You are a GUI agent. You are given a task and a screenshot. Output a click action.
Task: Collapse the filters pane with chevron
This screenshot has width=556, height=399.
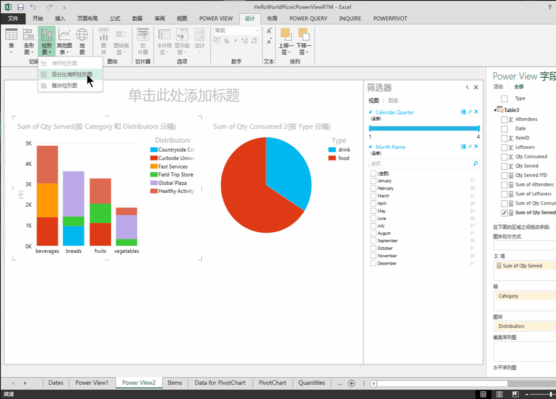(x=468, y=87)
